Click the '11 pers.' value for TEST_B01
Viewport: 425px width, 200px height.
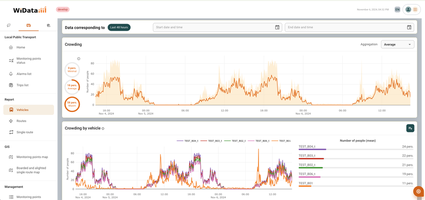coord(408,183)
